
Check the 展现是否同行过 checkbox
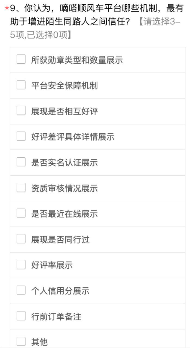coord(21,239)
